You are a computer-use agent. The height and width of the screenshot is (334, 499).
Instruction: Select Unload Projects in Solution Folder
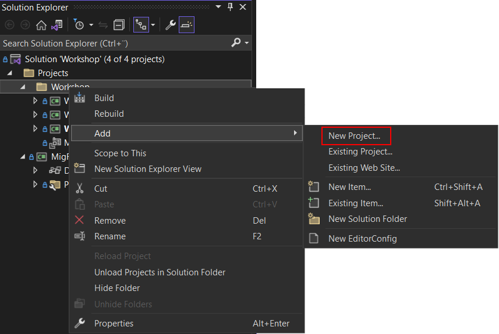(186, 272)
